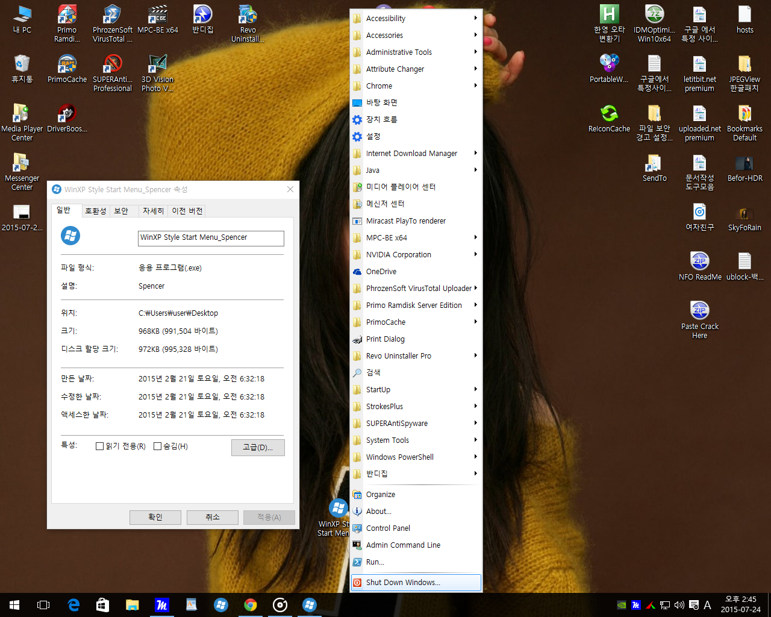
Task: Select the PhrozenSoft VirusTotal desktop icon
Action: 113,23
